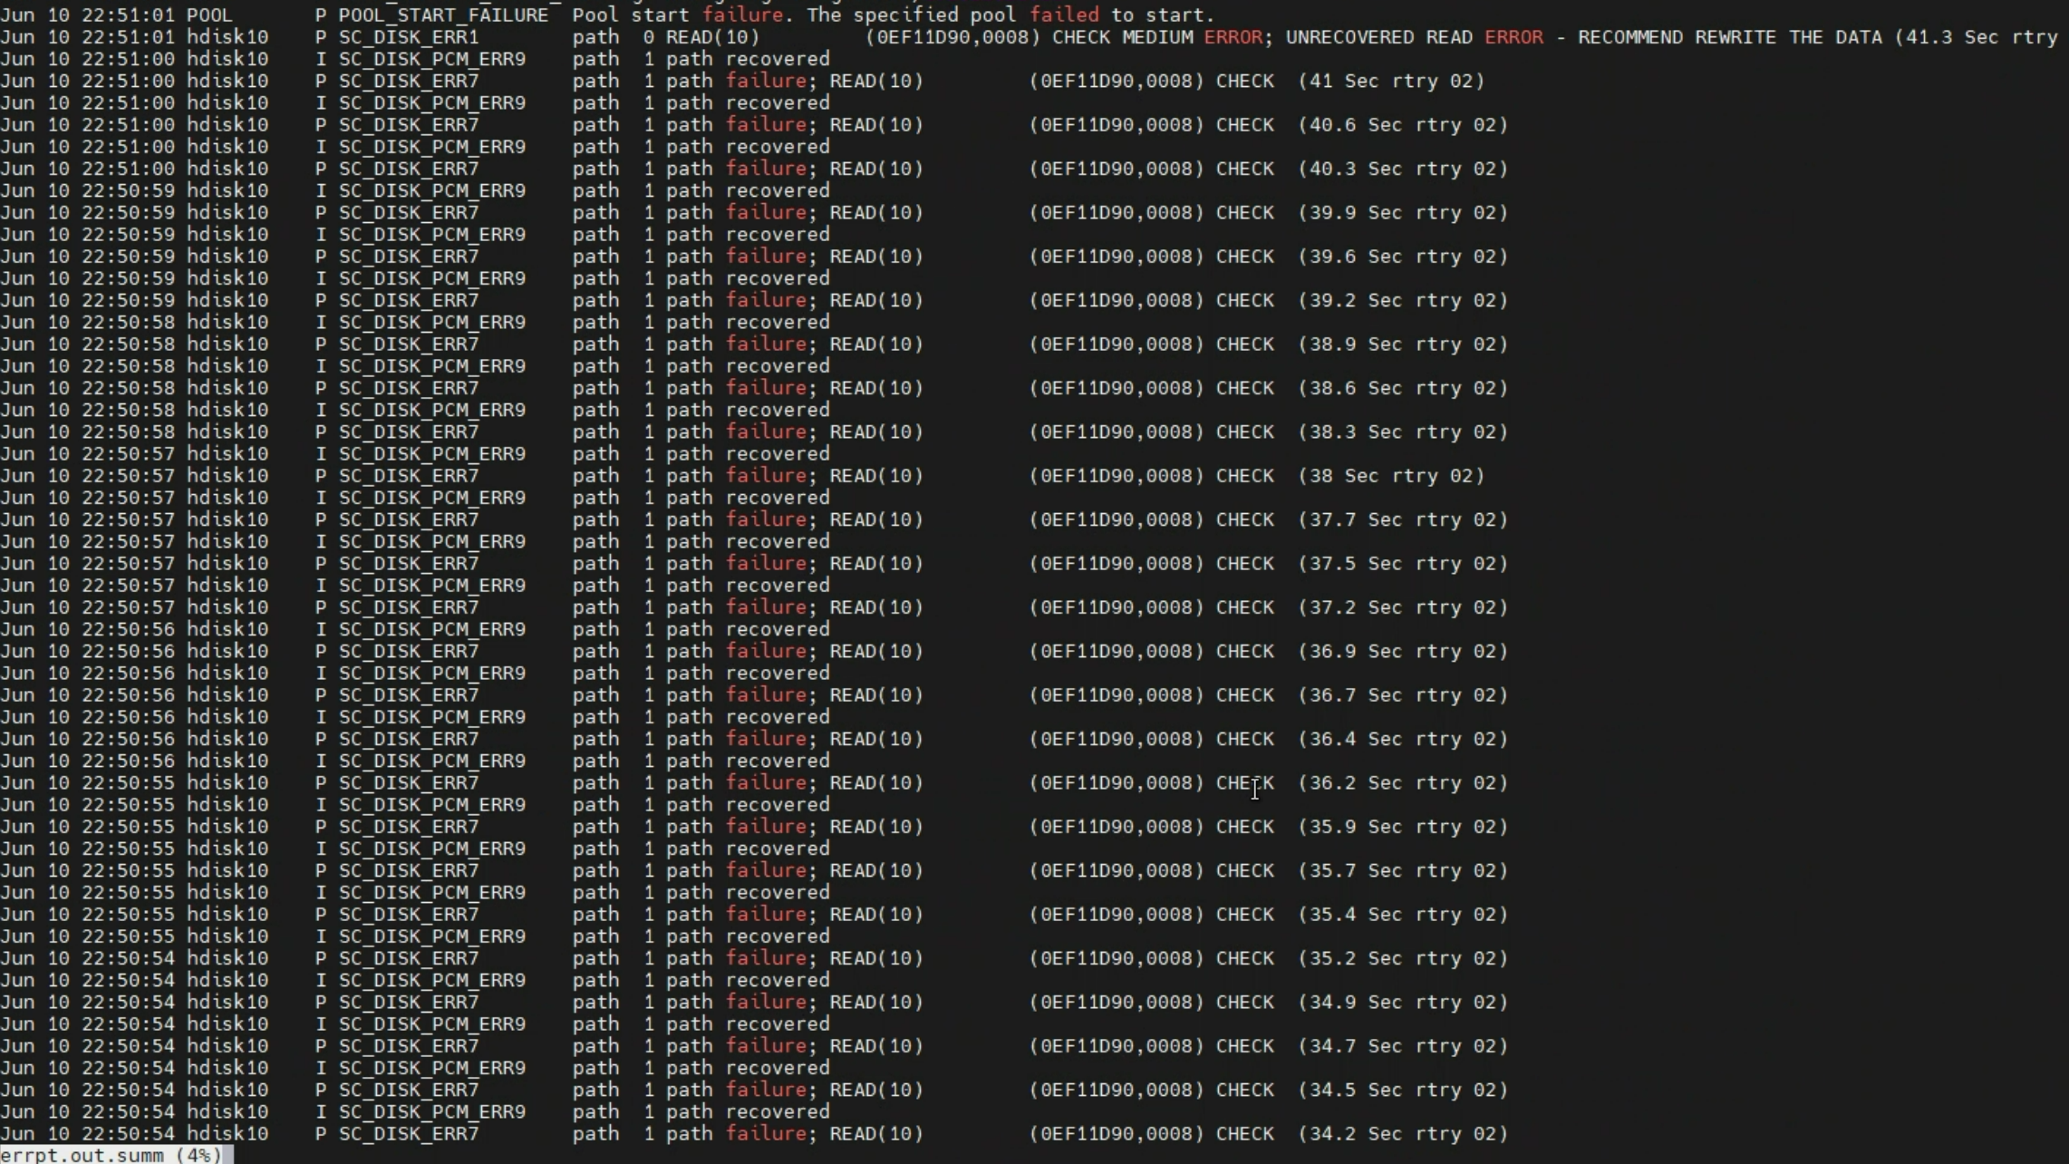Image resolution: width=2069 pixels, height=1164 pixels.
Task: Select an SC_DISK_PCM_ERR9 label in the log
Action: coord(431,58)
